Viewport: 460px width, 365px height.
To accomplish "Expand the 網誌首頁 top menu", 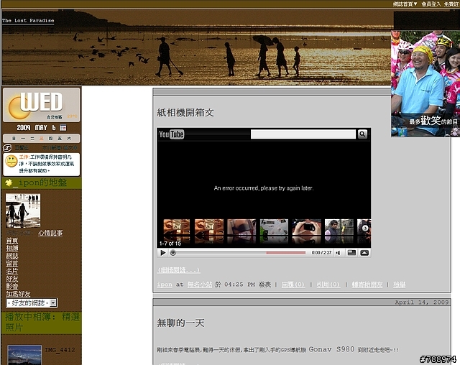I will coord(405,4).
